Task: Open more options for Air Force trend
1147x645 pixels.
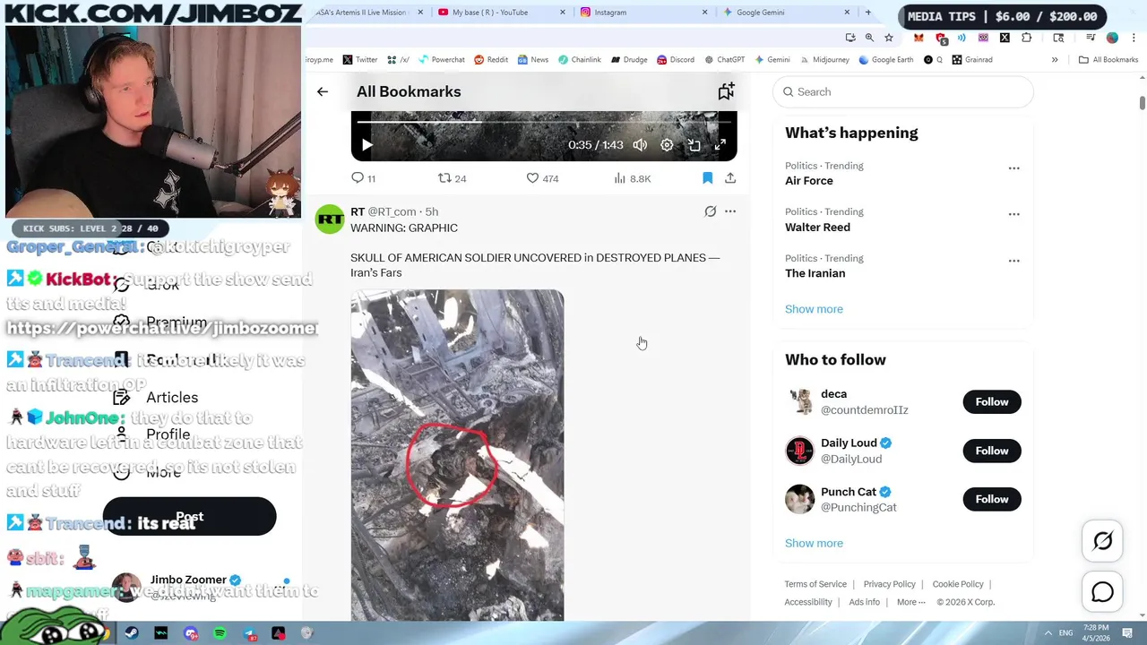Action: point(1013,168)
